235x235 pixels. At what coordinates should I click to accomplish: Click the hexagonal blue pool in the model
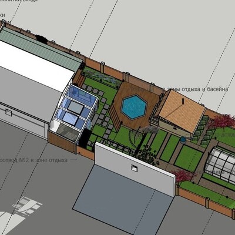point(134,107)
